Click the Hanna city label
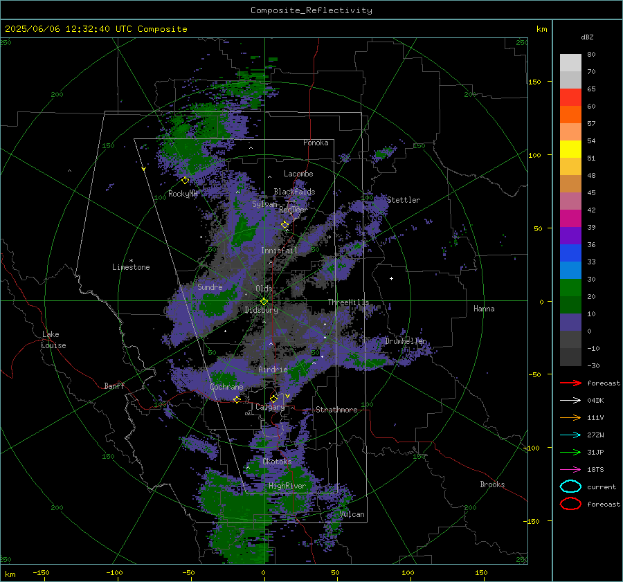 click(x=484, y=309)
